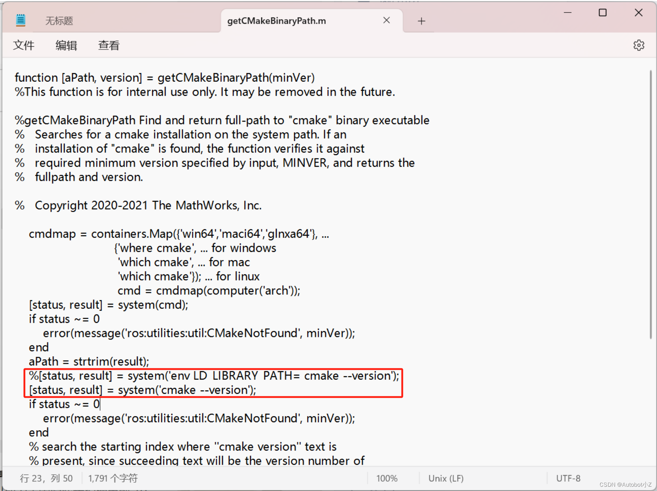The width and height of the screenshot is (657, 491).
Task: Click the 'fullpath and version.' comment line
Action: coord(79,177)
